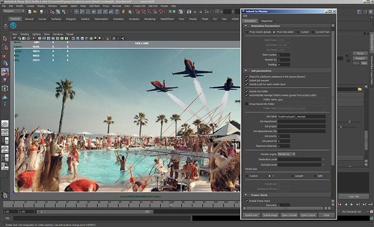Select 'From render globals' radio option
Viewport: 374px width, 227px height.
coord(247,32)
